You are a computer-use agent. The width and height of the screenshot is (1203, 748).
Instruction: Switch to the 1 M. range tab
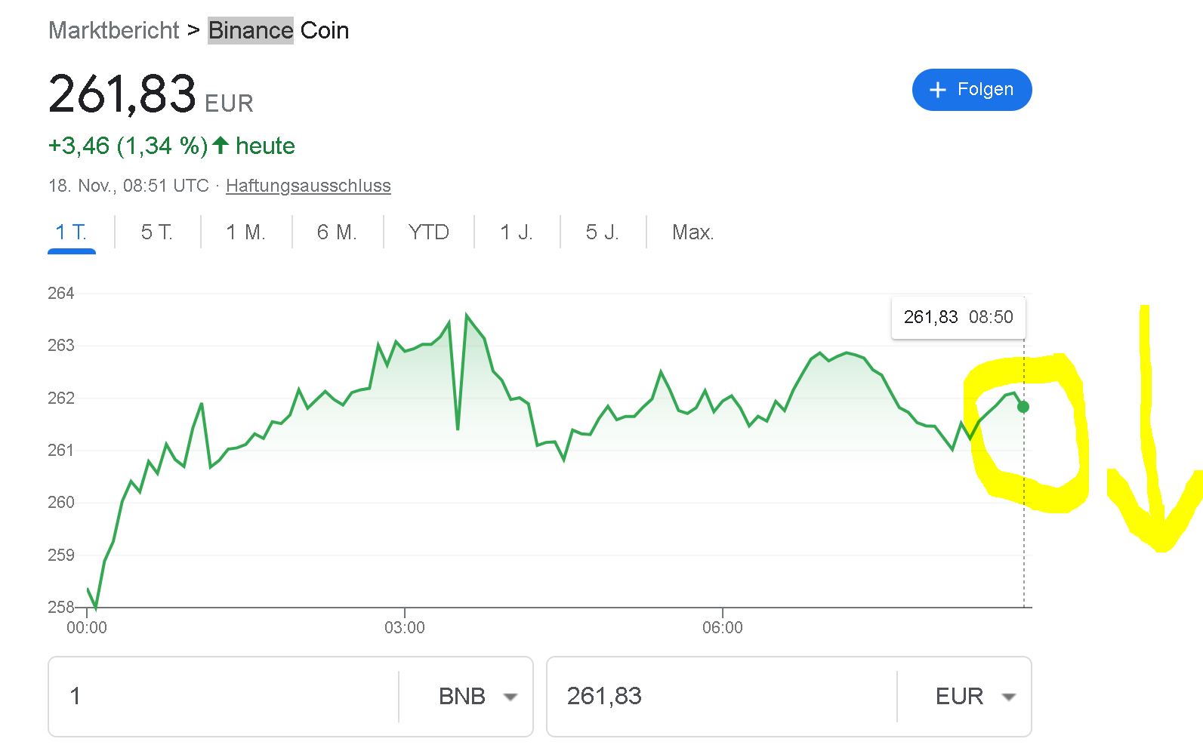pyautogui.click(x=245, y=232)
